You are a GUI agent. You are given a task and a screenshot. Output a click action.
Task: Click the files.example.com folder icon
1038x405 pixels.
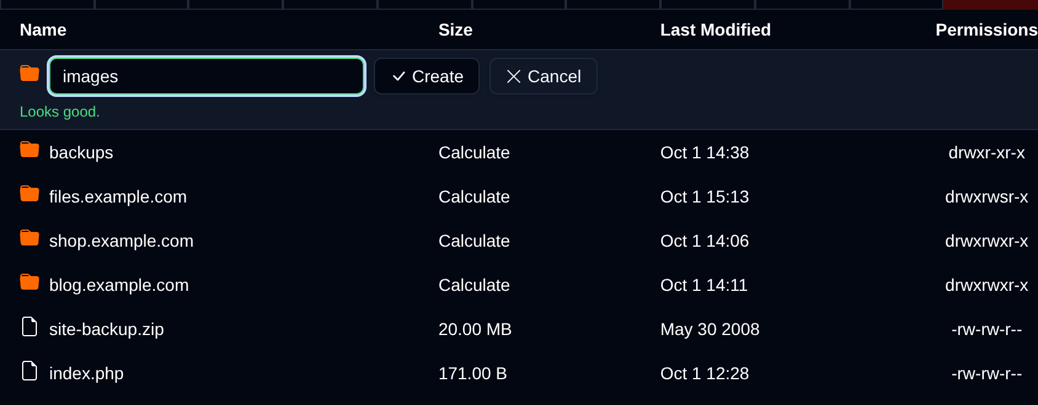[x=30, y=194]
